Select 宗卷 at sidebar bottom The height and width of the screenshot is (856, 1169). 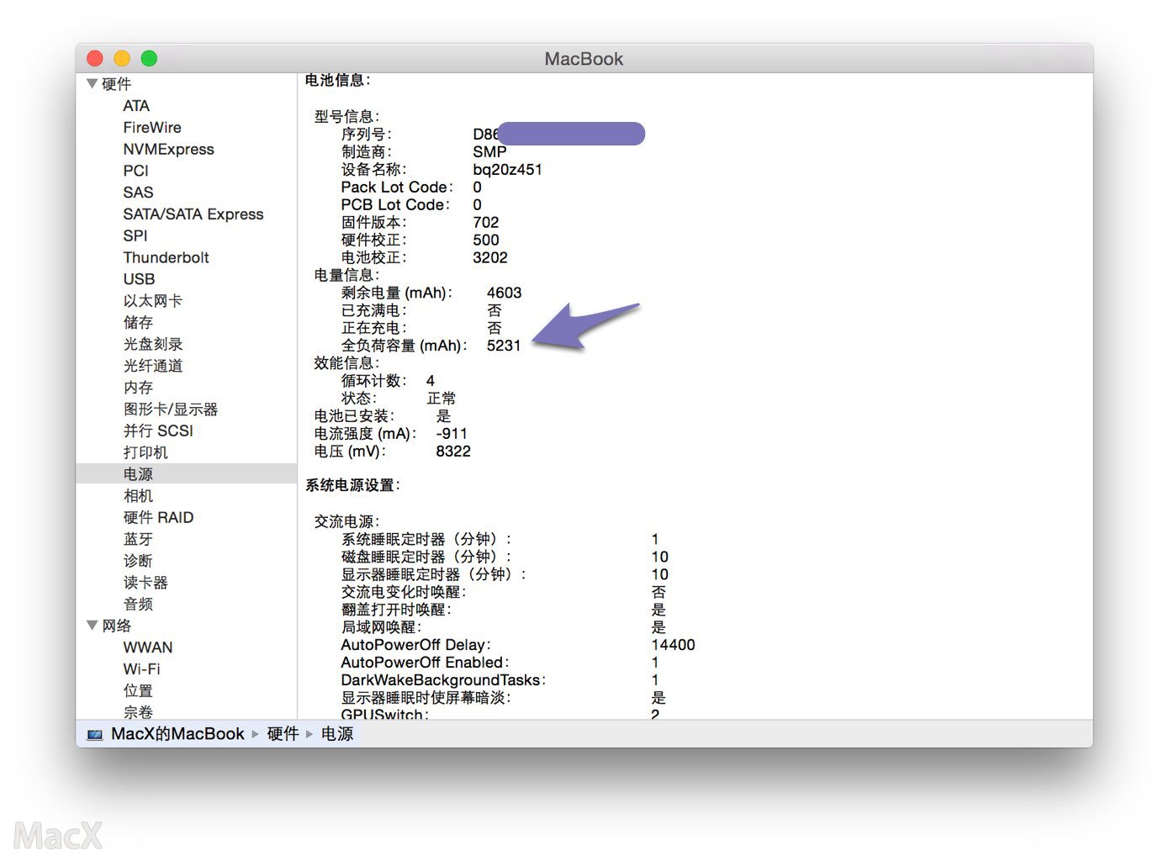(138, 712)
